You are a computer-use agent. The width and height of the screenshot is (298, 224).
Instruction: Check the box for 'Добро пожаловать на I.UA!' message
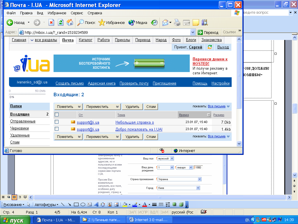point(57,129)
